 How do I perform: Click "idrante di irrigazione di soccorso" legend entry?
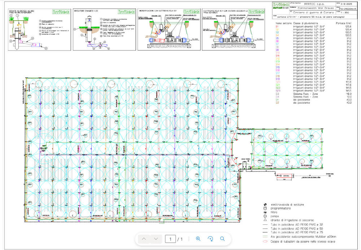tap(292, 220)
